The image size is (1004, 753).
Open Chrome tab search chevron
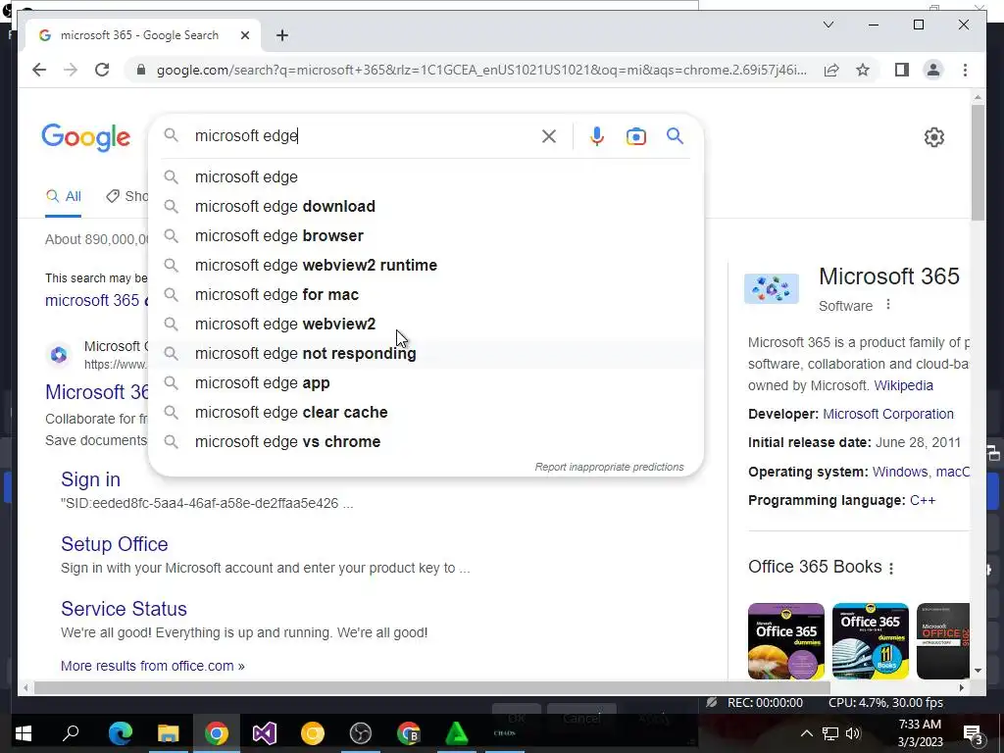click(828, 25)
